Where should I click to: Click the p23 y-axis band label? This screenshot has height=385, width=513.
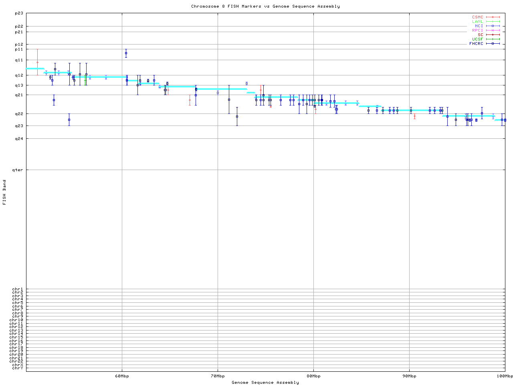19,13
